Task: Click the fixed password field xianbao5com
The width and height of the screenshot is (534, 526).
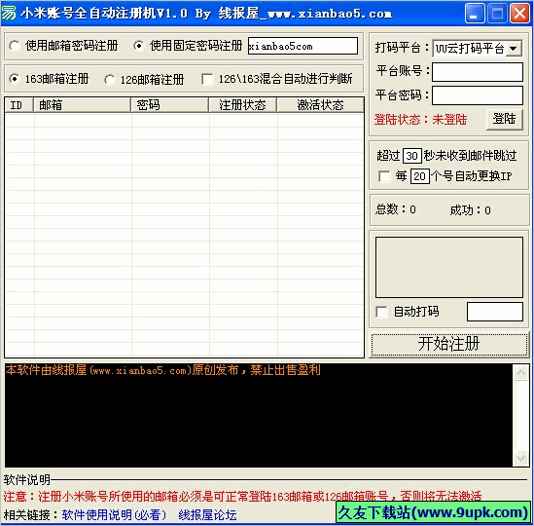Action: (x=303, y=46)
